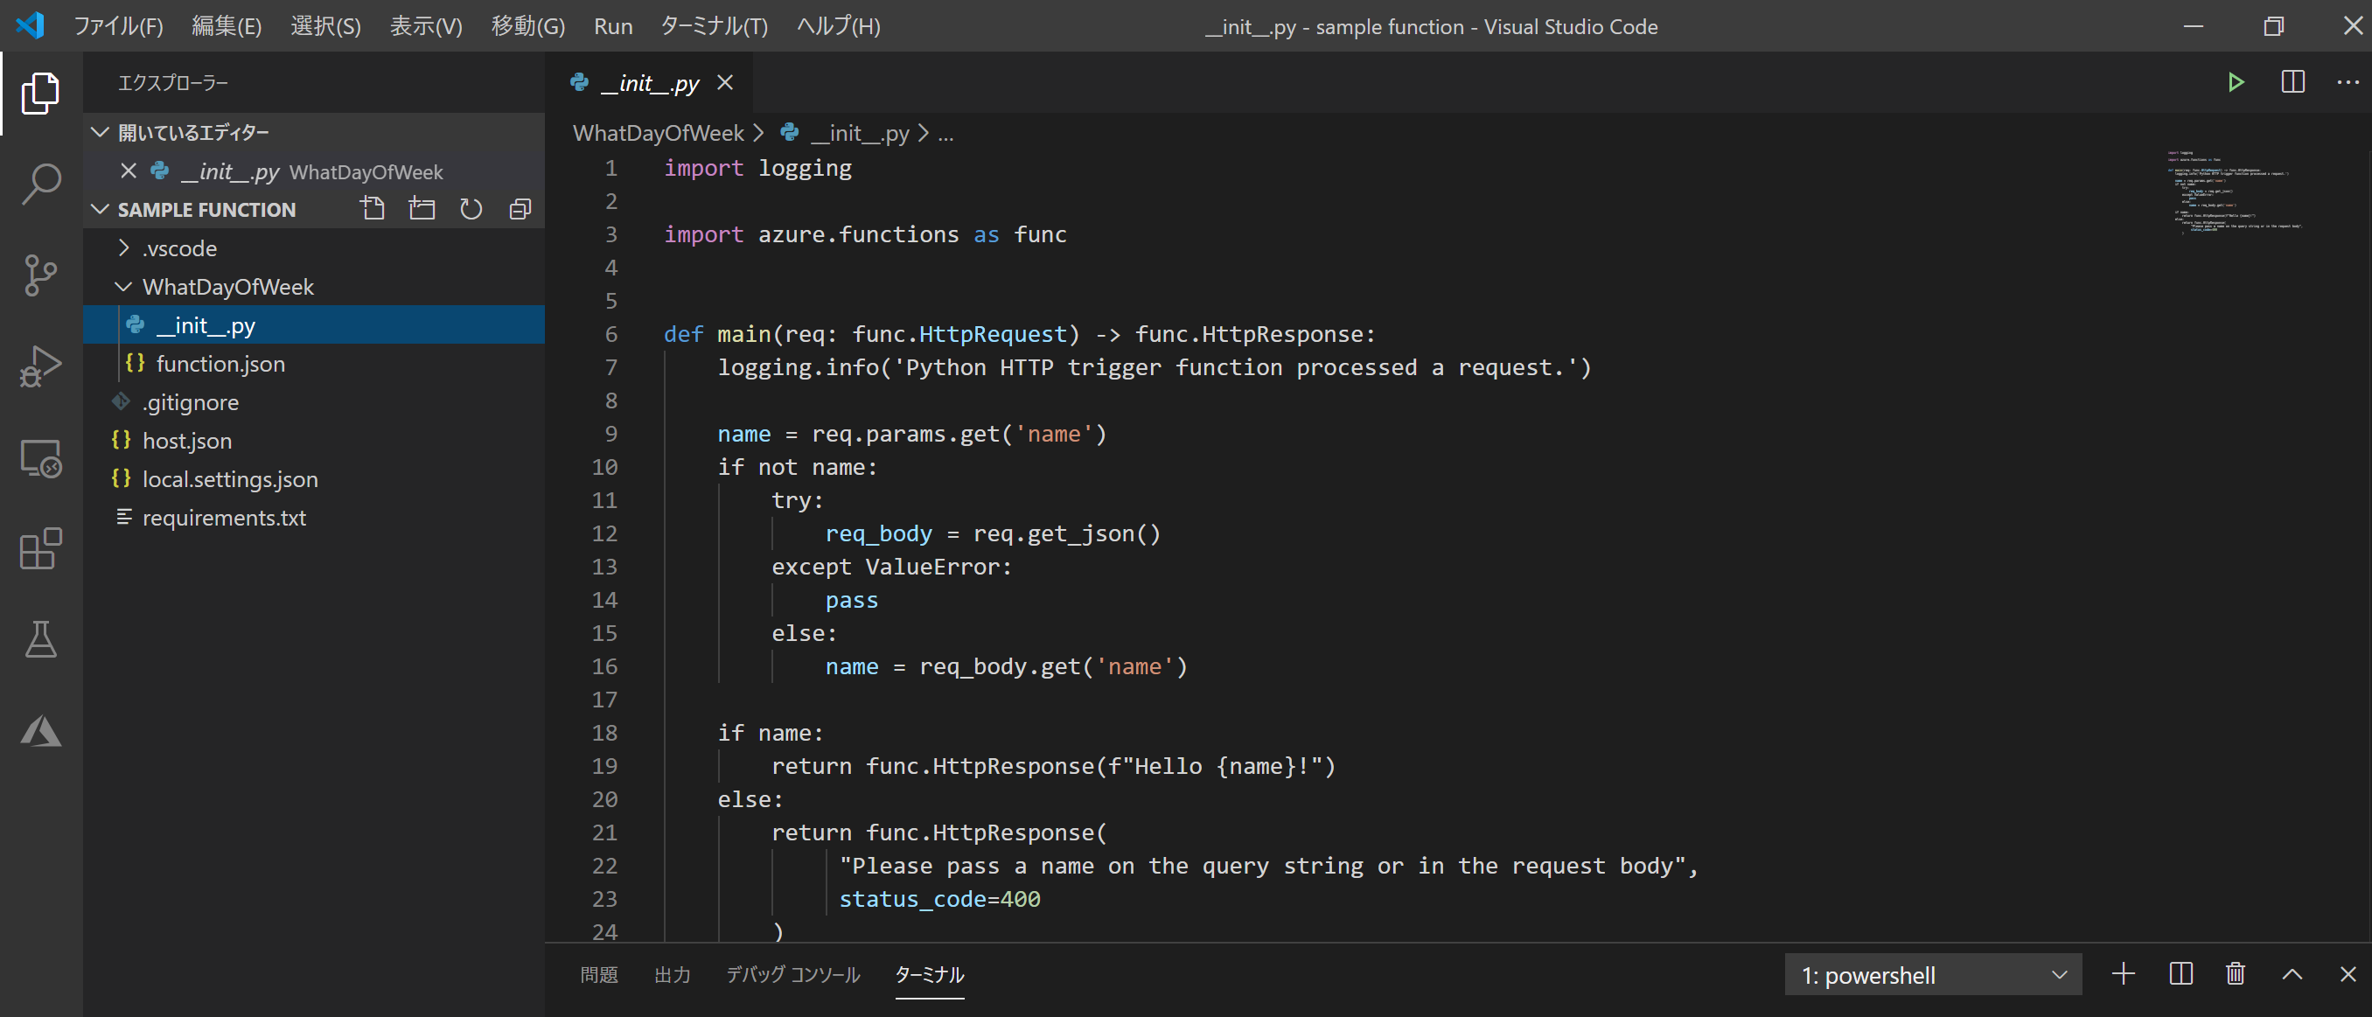The height and width of the screenshot is (1017, 2372).
Task: Open the Search view in activity bar
Action: (x=40, y=184)
